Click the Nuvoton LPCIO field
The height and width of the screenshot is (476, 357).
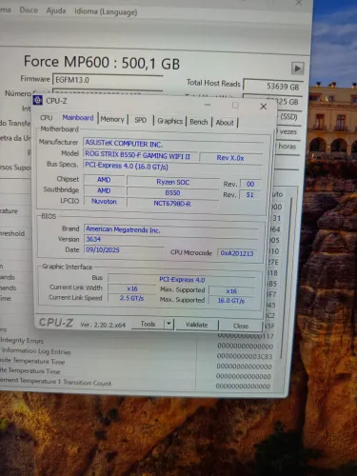tap(104, 201)
